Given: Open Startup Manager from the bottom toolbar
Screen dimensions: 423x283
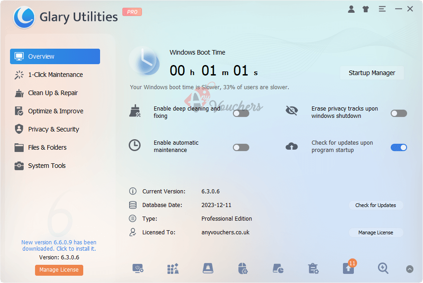Looking at the screenshot, I should [138, 269].
